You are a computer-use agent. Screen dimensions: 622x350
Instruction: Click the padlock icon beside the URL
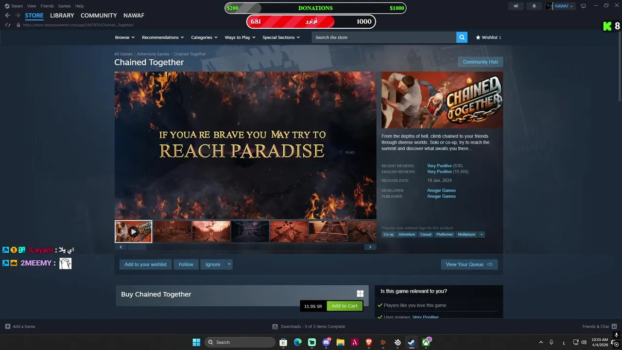pyautogui.click(x=18, y=25)
